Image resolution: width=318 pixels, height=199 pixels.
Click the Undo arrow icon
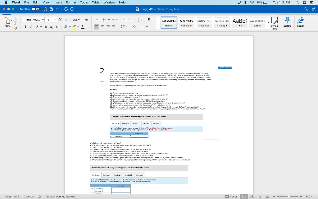57,9
